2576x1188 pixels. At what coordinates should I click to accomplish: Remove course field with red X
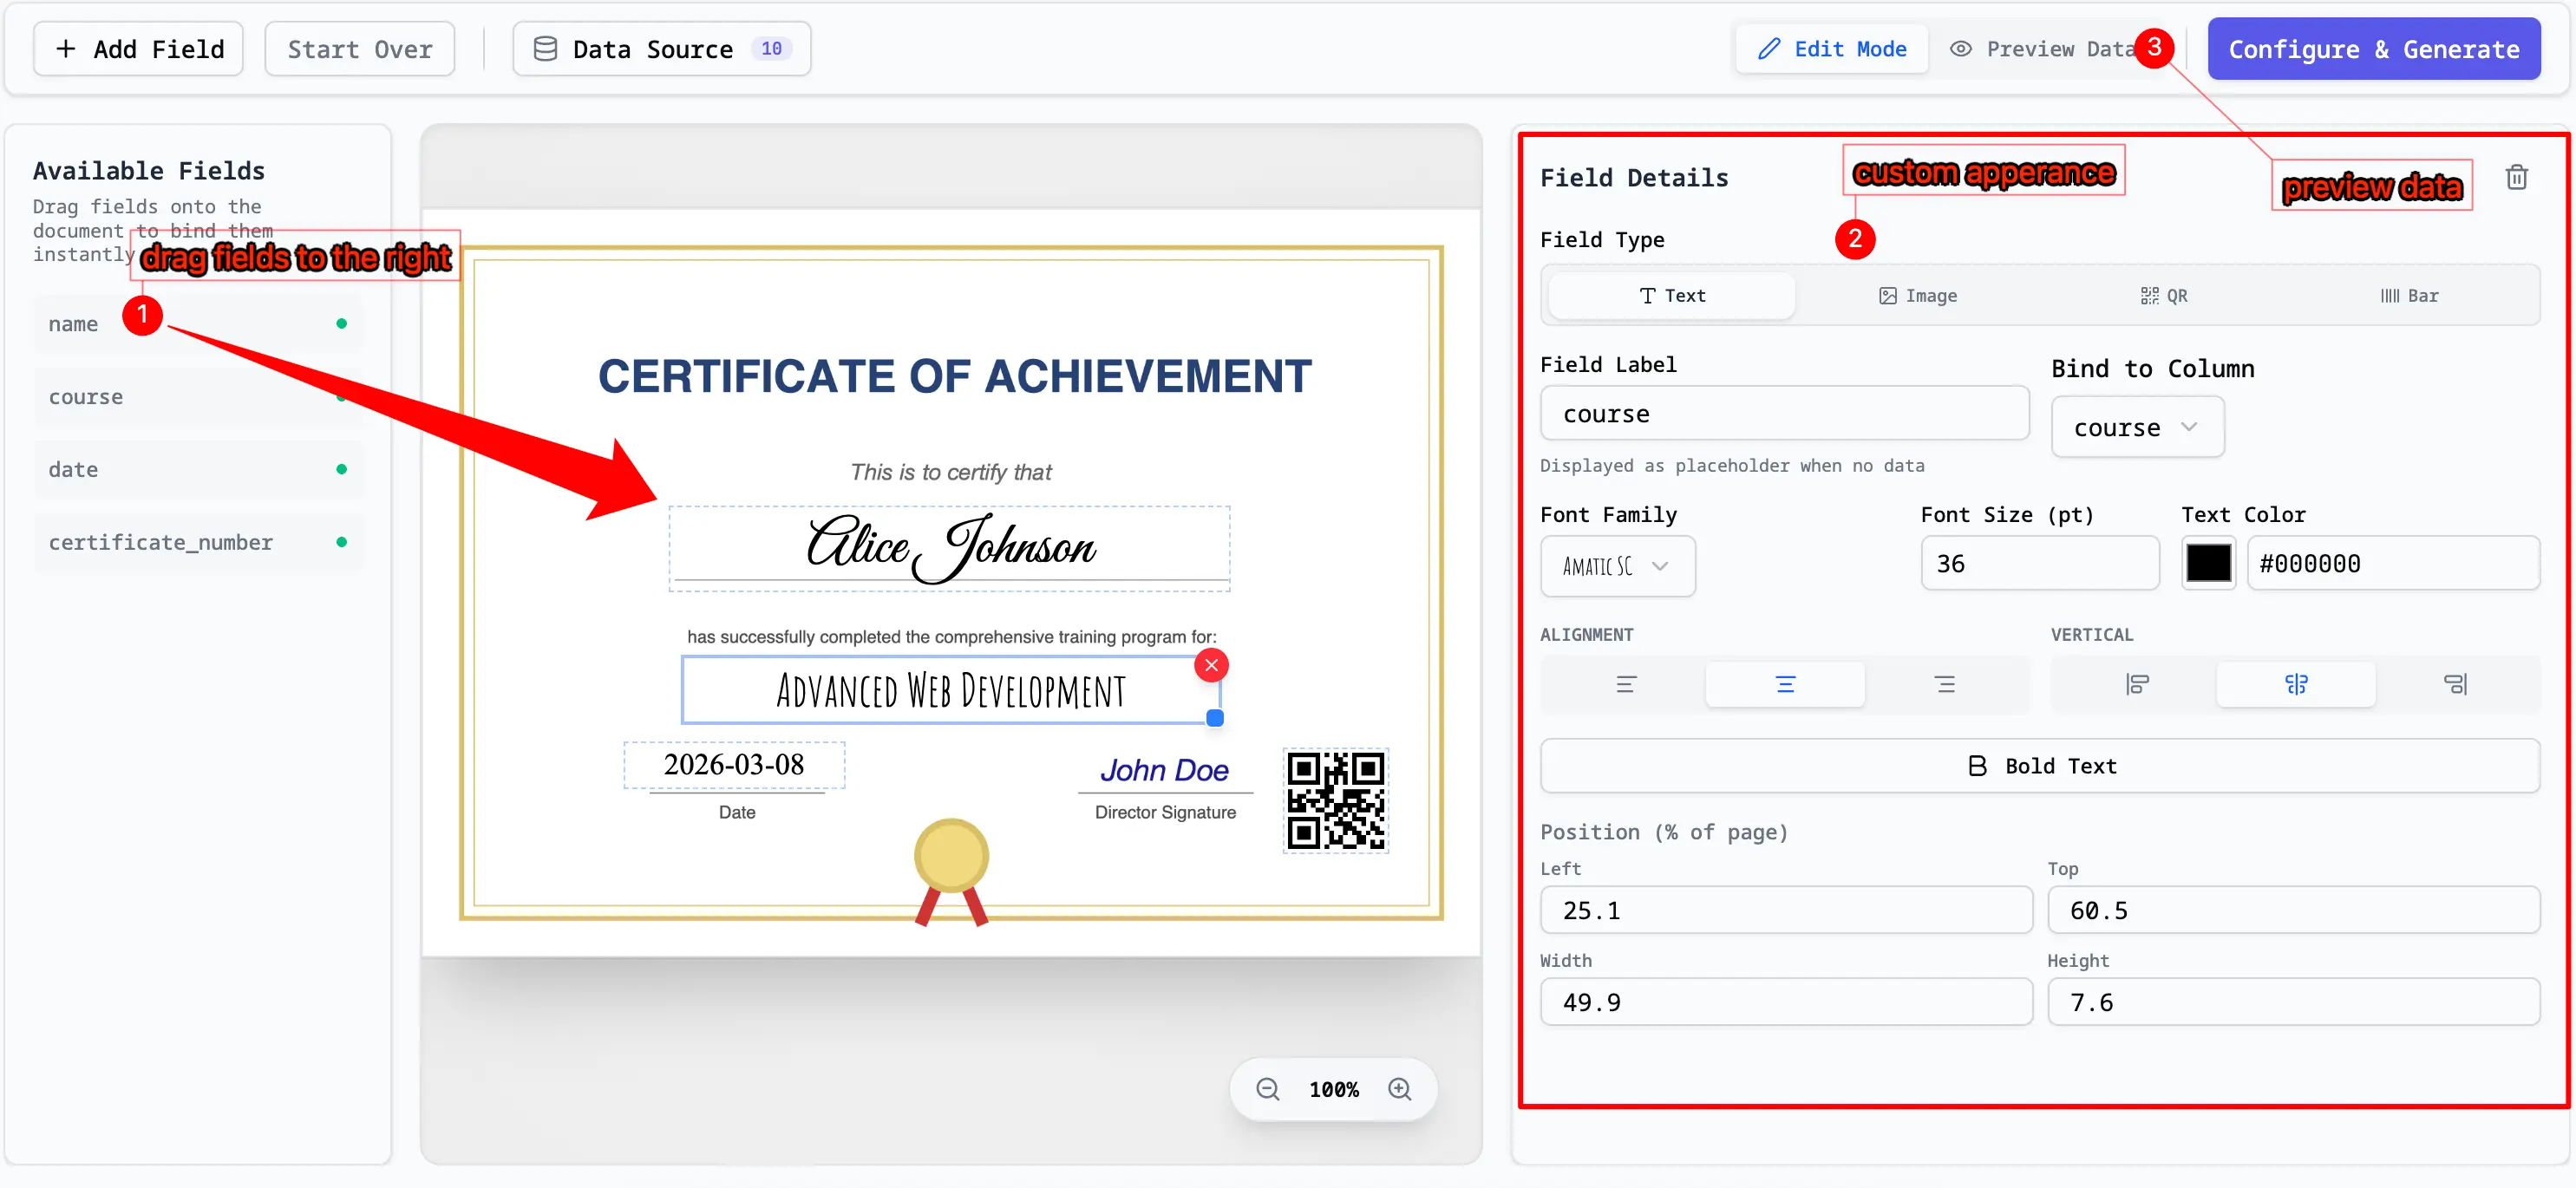[x=1211, y=665]
